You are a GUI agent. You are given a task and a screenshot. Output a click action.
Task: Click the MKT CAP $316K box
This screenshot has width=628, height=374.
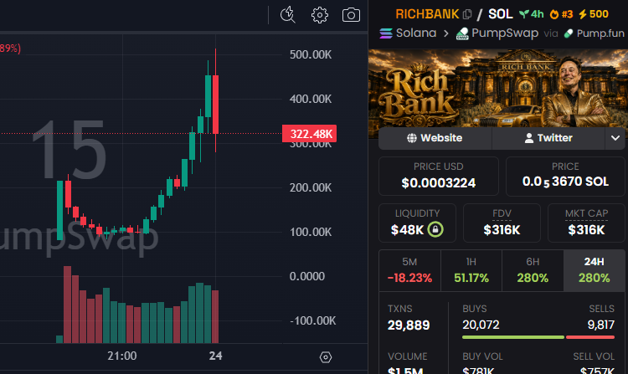[586, 223]
